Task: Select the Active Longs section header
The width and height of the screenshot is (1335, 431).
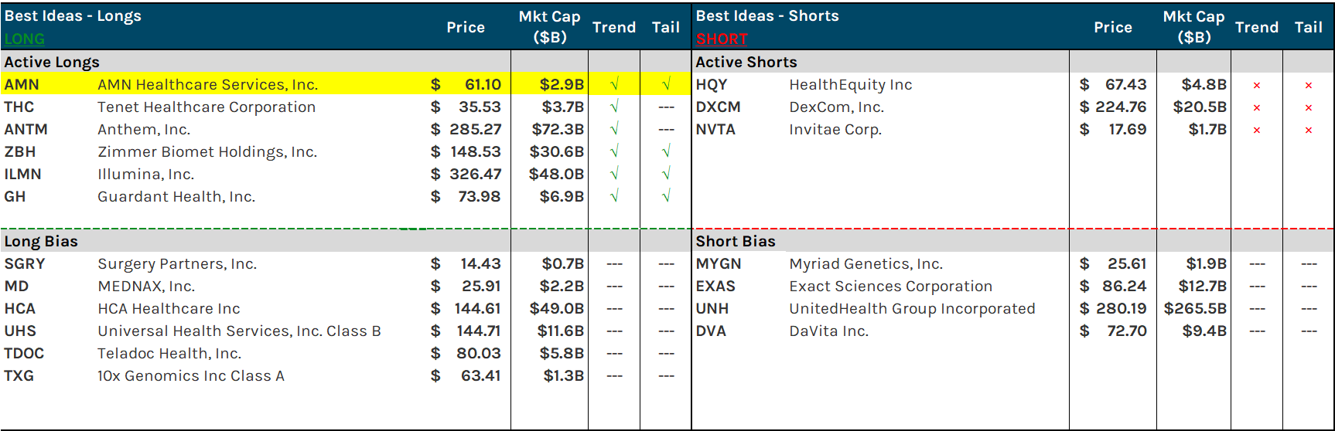Action: [x=52, y=62]
